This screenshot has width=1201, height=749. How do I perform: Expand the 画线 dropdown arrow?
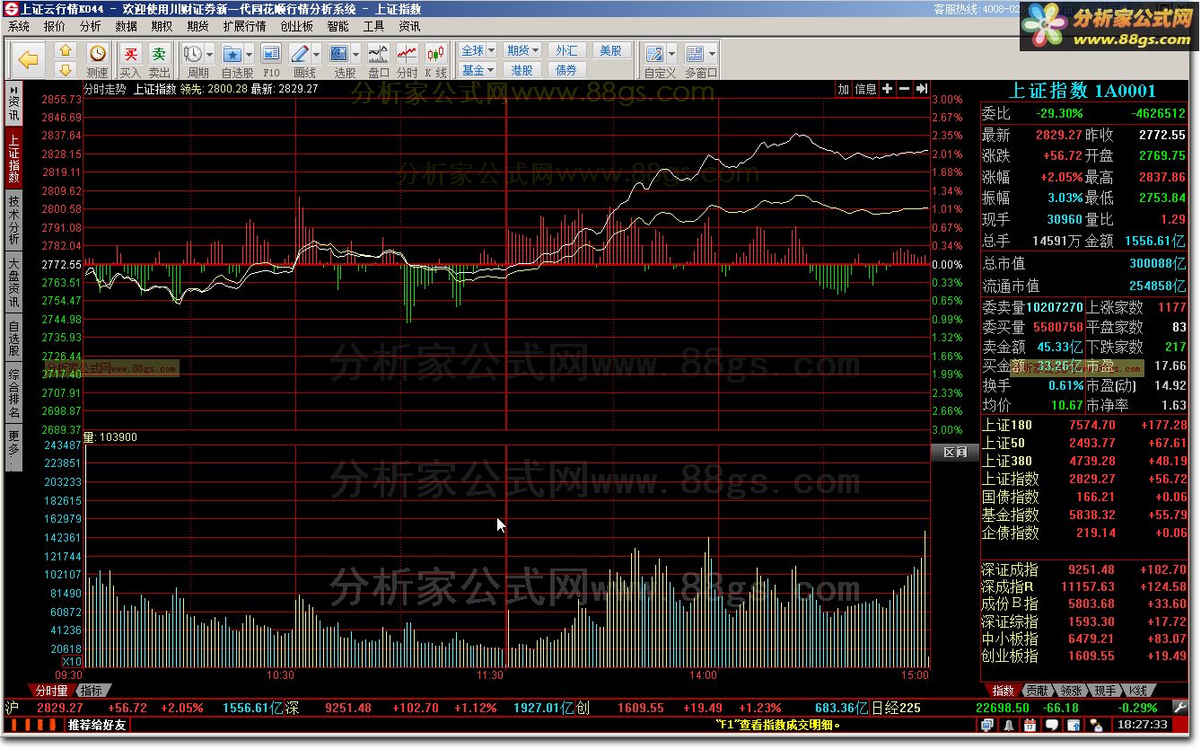(x=317, y=54)
